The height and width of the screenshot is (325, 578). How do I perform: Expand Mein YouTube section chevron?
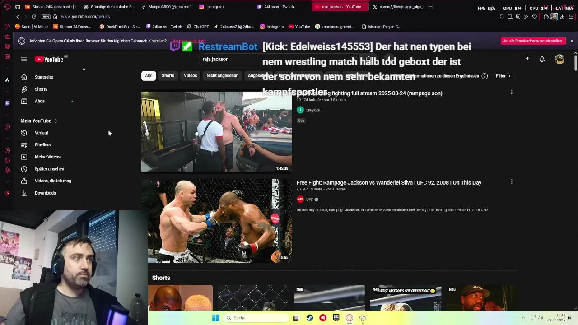click(x=56, y=121)
